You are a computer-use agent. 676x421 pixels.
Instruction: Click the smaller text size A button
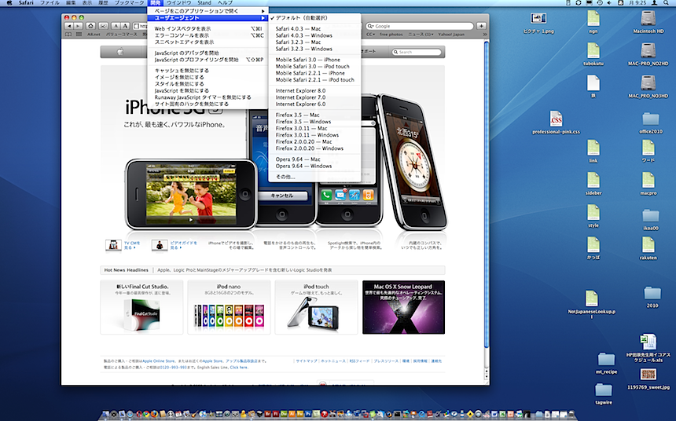point(116,26)
